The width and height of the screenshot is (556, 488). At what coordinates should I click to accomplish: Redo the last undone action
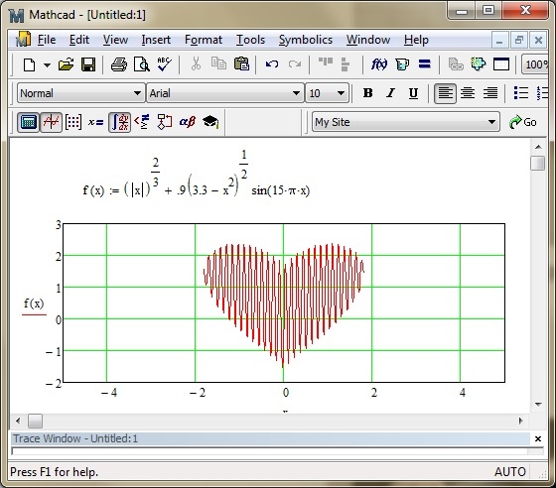pos(295,64)
